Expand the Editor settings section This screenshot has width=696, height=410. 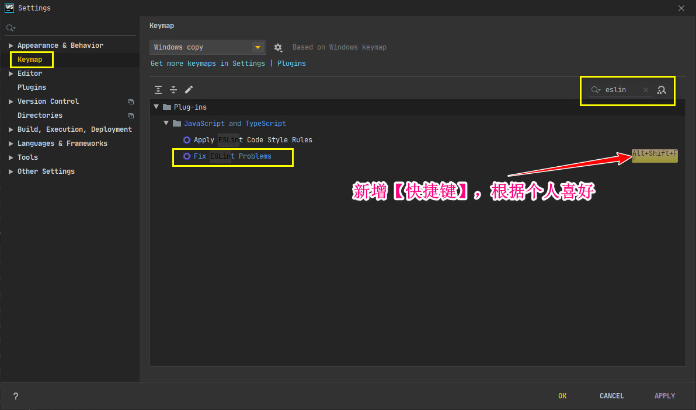click(11, 73)
